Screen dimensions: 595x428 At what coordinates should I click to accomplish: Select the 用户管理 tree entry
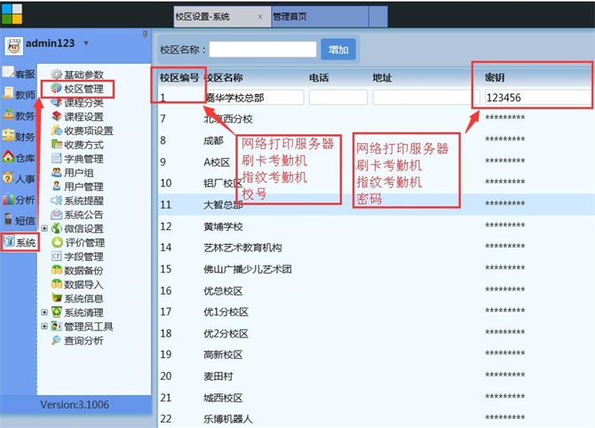pos(83,186)
